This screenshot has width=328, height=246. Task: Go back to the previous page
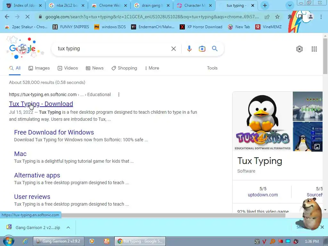click(7, 17)
